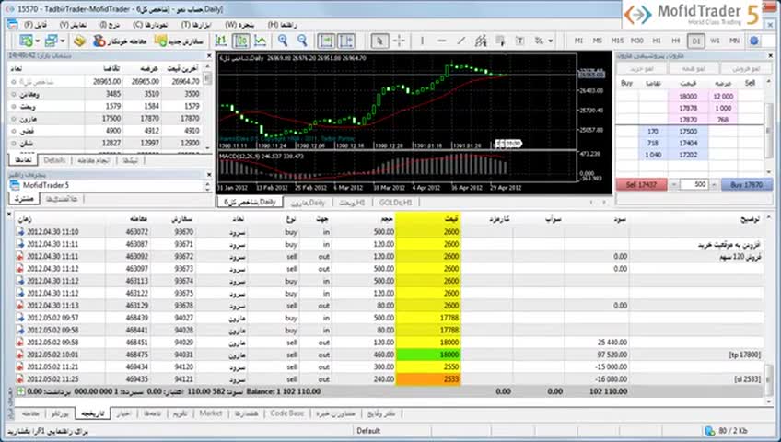This screenshot has height=442, width=781.
Task: Open Market Watch gold coins icon
Action: [x=80, y=41]
